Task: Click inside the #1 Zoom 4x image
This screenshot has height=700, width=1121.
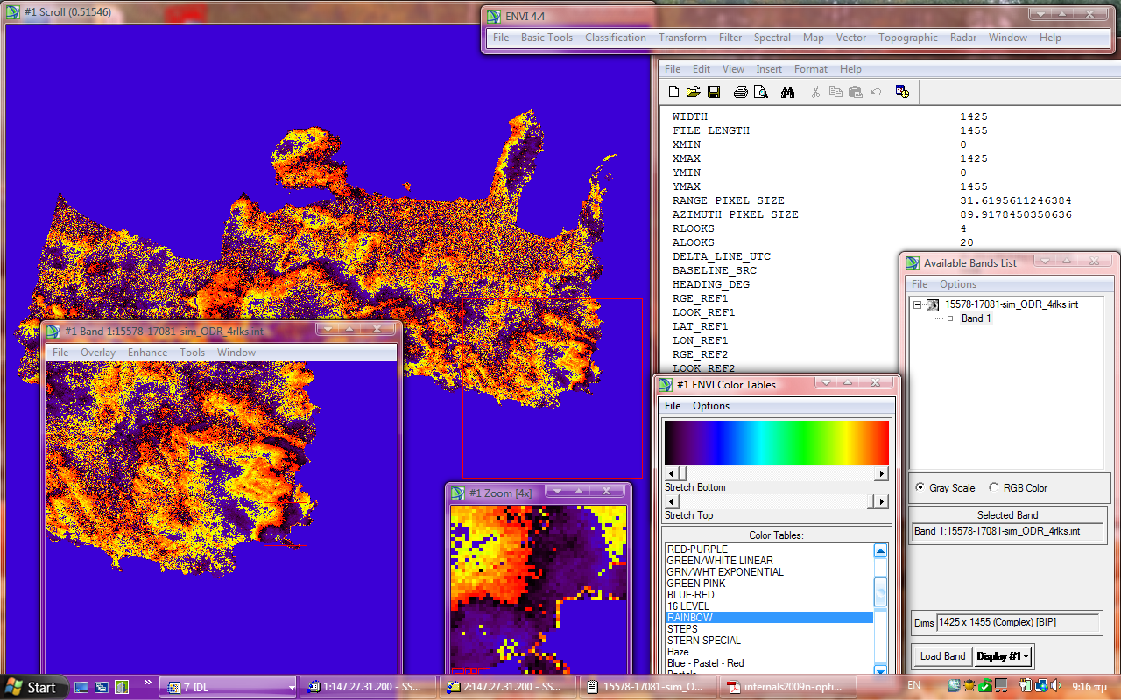Action: (539, 591)
